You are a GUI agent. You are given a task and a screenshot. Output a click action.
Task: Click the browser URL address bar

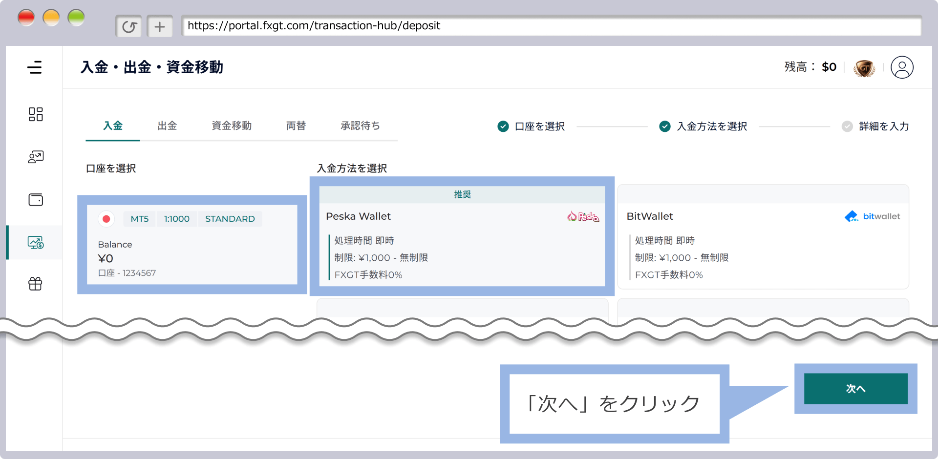pos(552,26)
